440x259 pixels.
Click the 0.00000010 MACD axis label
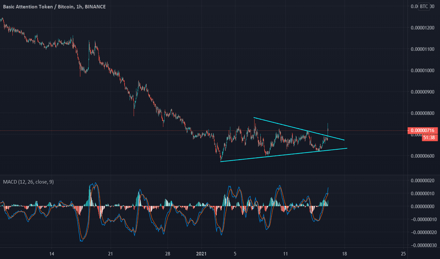click(423, 194)
